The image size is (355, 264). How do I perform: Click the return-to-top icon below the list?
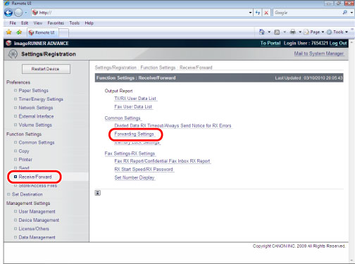(x=98, y=193)
